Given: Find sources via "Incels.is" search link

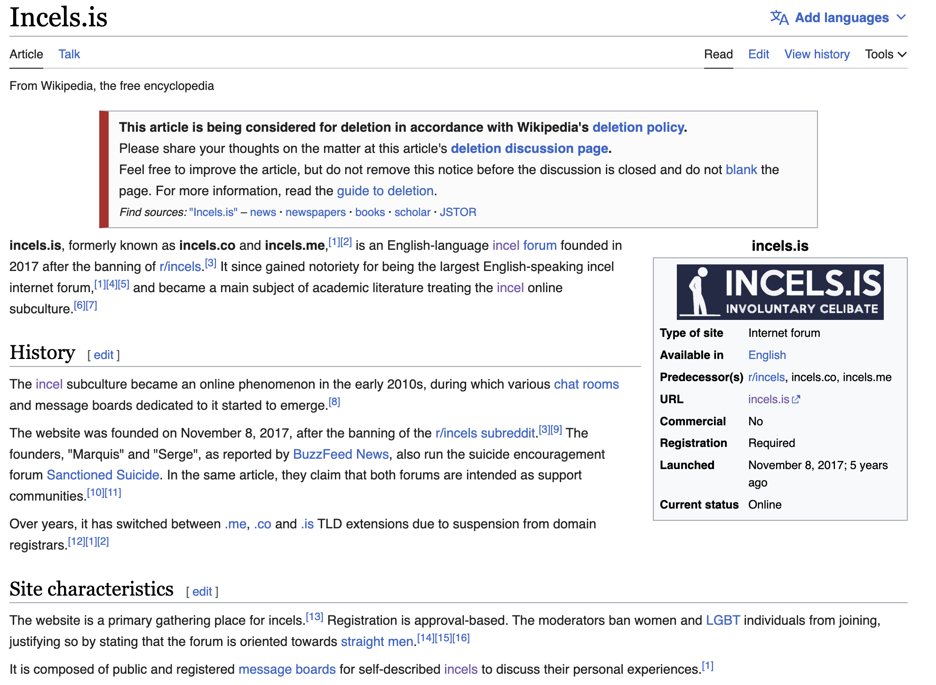Looking at the screenshot, I should [213, 212].
